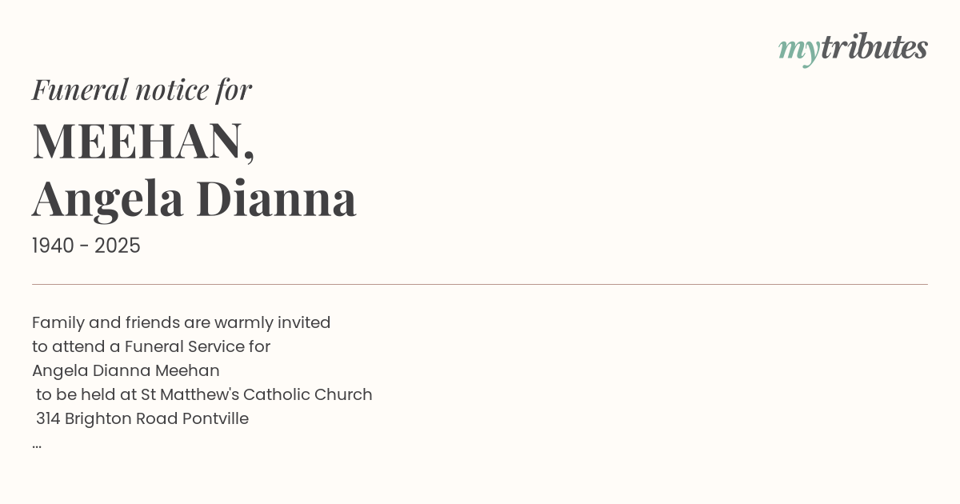Click the word "Family" at the notice start
Viewport: 960px width, 504px height.
pyautogui.click(x=58, y=322)
